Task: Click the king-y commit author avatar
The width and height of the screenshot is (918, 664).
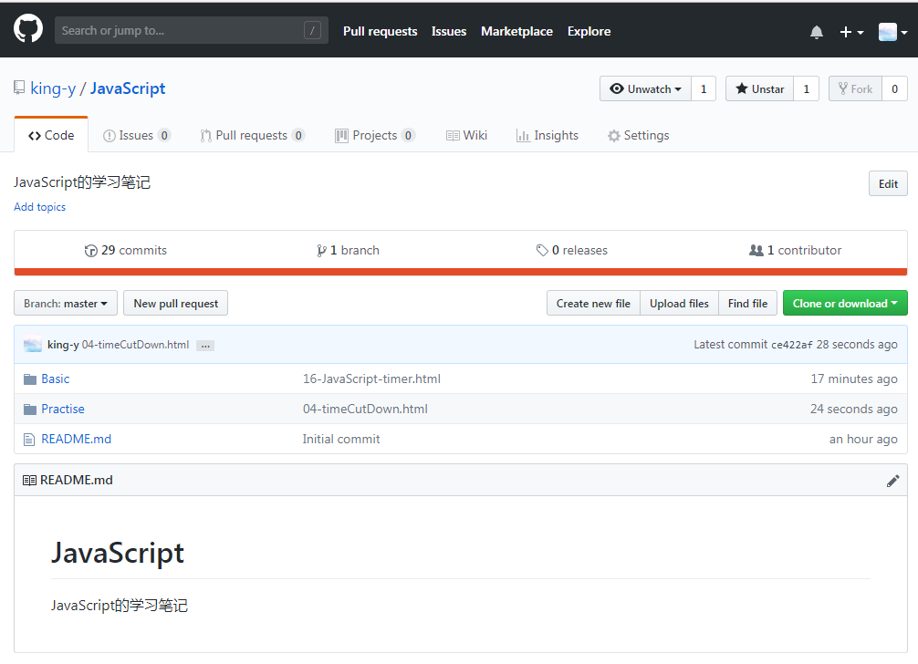Action: pos(33,345)
